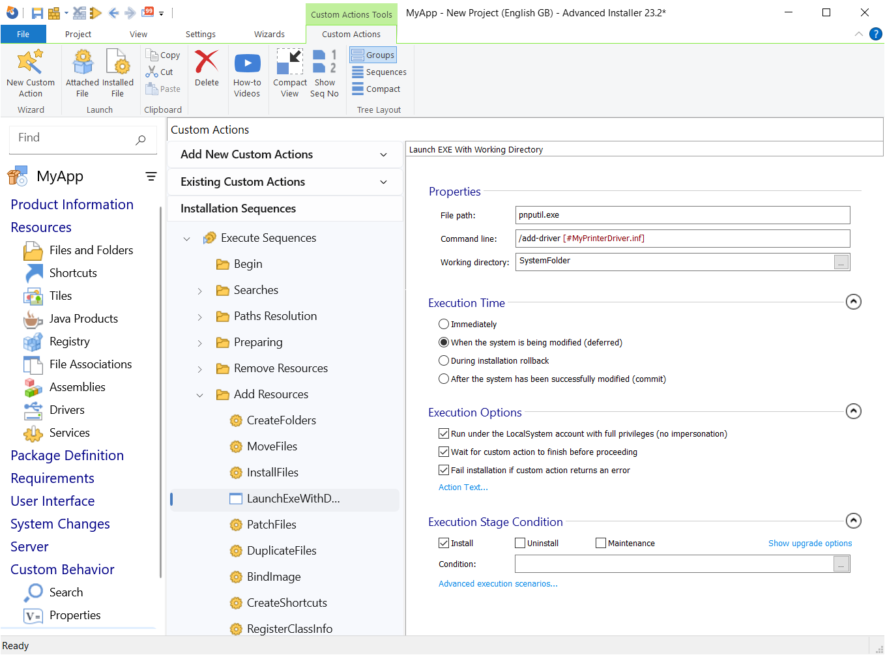Browse for a working directory
This screenshot has width=885, height=655.
841,262
